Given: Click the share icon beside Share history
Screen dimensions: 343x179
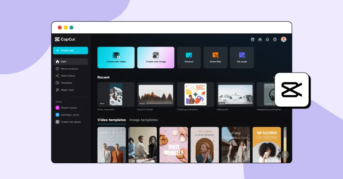Looking at the screenshot, I should point(57,76).
